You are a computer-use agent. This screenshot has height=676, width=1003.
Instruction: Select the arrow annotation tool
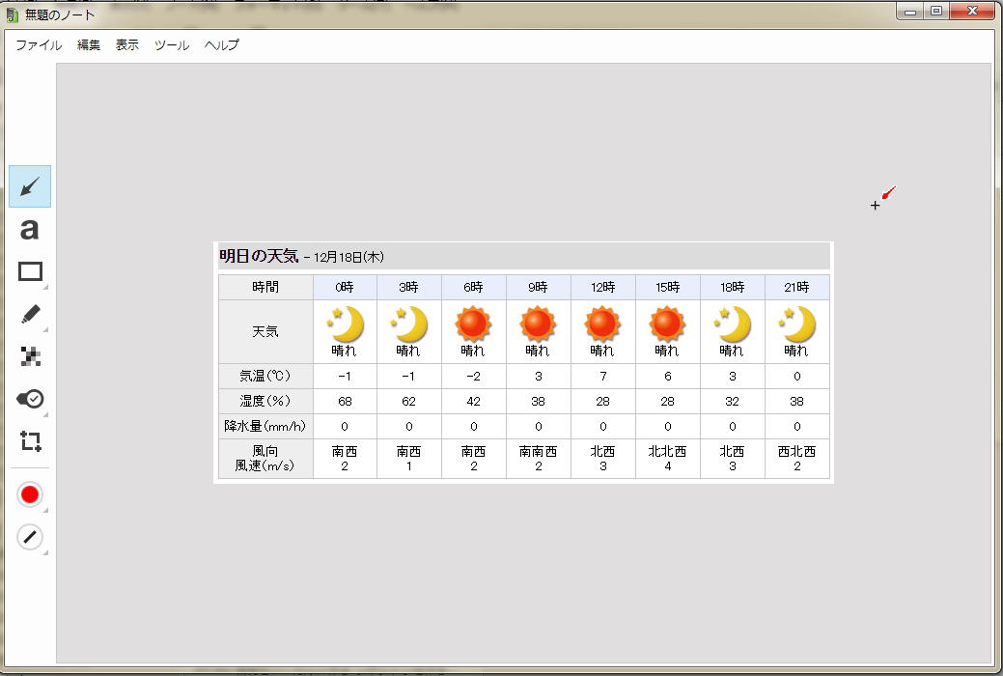click(x=29, y=188)
